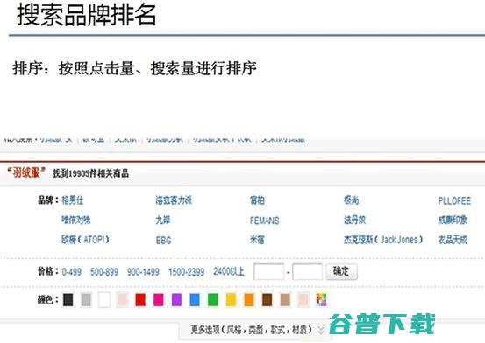Filter by the orange color swatch
The height and width of the screenshot is (343, 485).
(x=249, y=300)
